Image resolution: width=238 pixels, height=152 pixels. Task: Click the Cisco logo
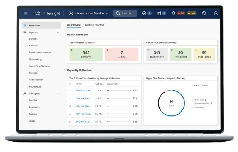click(x=37, y=13)
